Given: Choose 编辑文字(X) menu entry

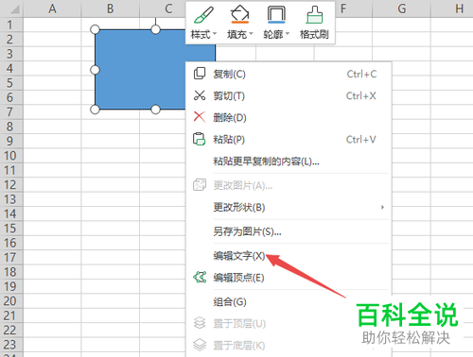Looking at the screenshot, I should pyautogui.click(x=289, y=256).
